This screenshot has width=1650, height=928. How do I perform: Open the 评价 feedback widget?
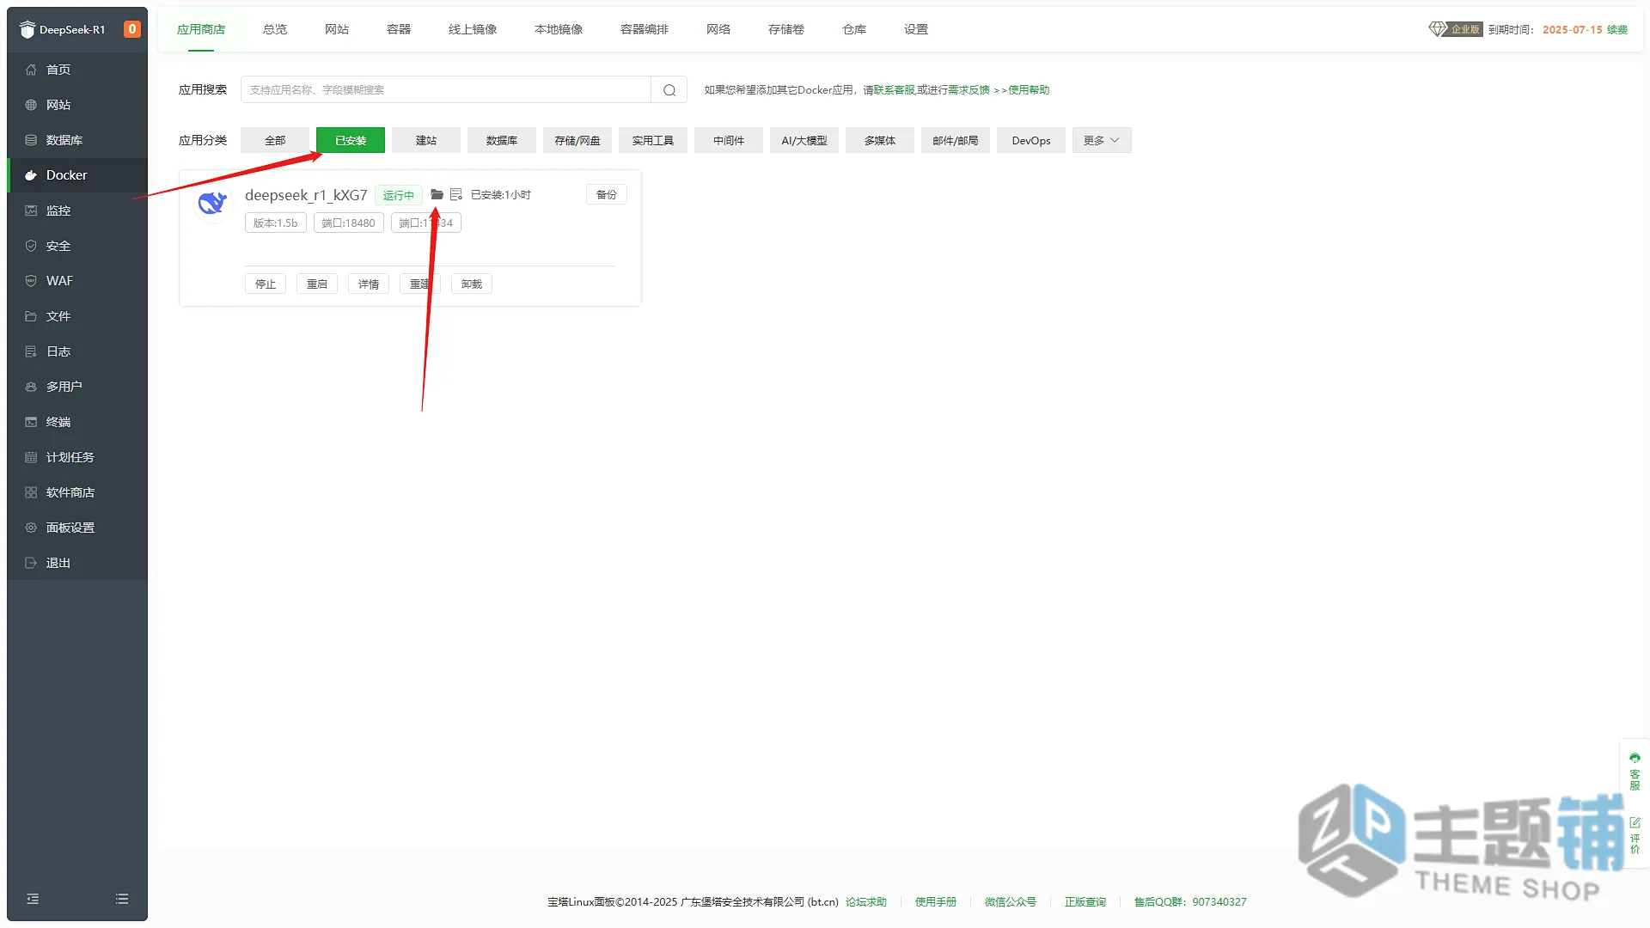[x=1635, y=835]
